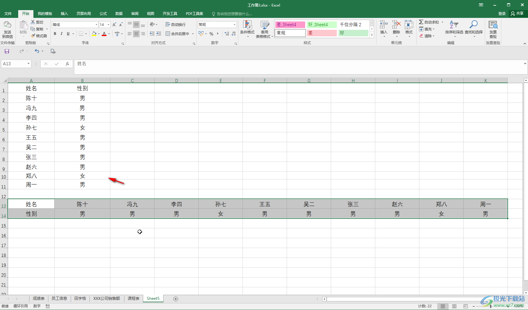
Task: Toggle bold formatting
Action: coord(55,34)
